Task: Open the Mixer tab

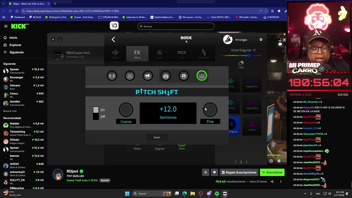Action: click(x=159, y=54)
